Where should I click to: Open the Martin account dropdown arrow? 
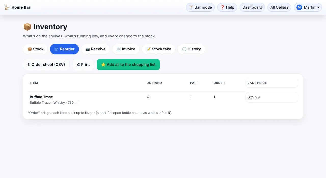click(x=318, y=7)
